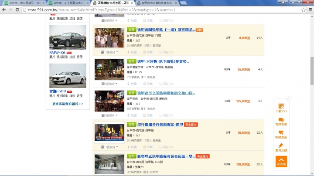Viewport: 314px width, 176px height.
Task: Click the storefront thumbnail of the 150,000元 listing
Action: point(109,164)
